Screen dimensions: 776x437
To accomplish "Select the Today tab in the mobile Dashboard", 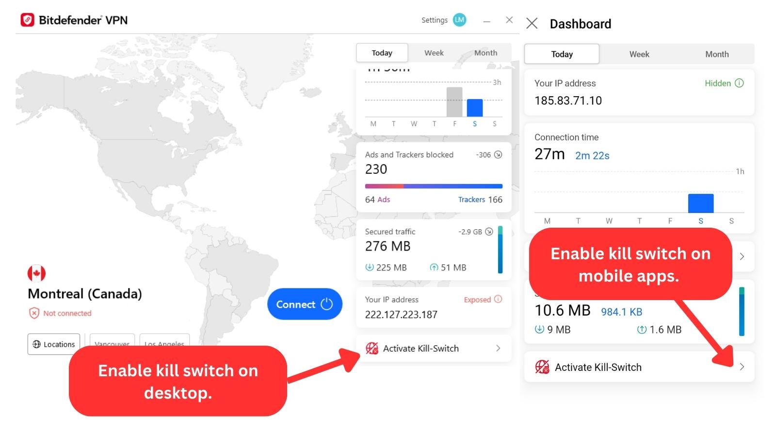I will (562, 54).
